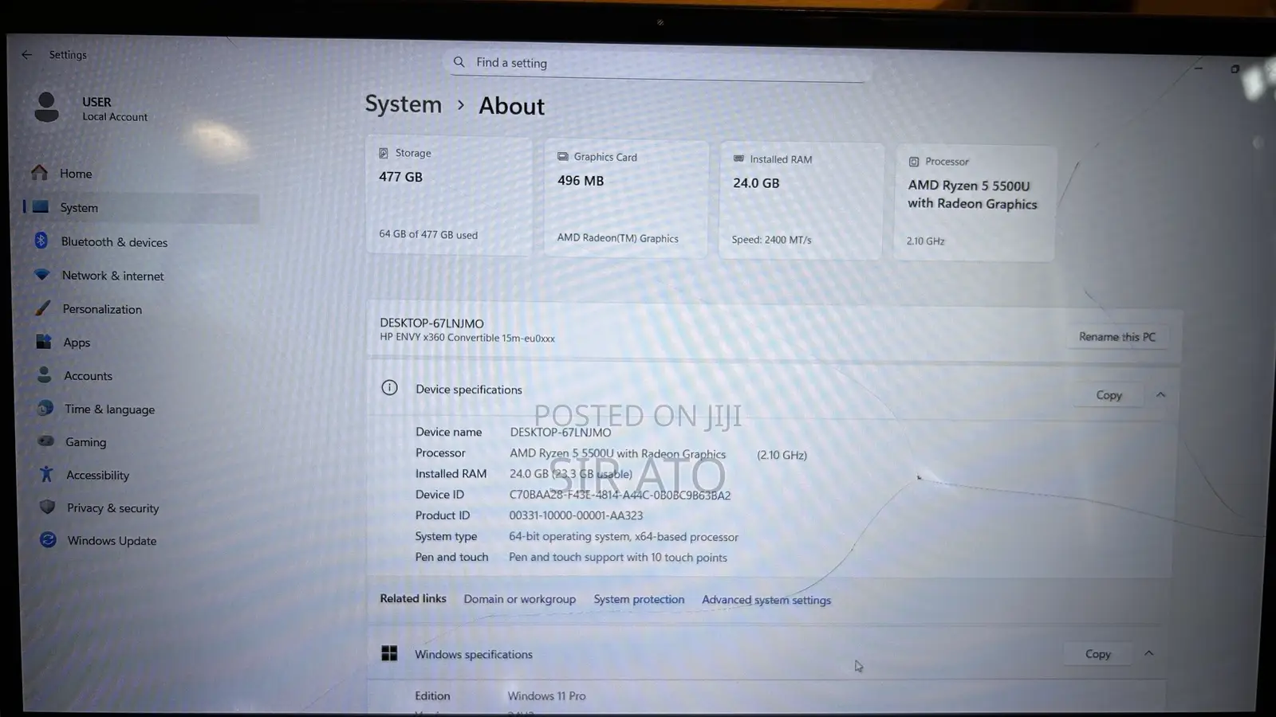Viewport: 1276px width, 717px height.
Task: Click the Network wifi icon in sidebar
Action: tap(42, 274)
